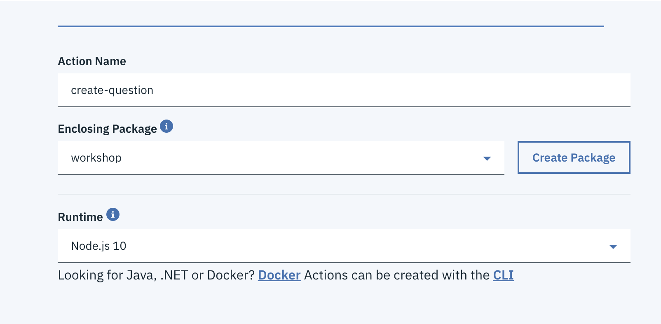Click the Create Package button
The height and width of the screenshot is (324, 661).
[574, 157]
